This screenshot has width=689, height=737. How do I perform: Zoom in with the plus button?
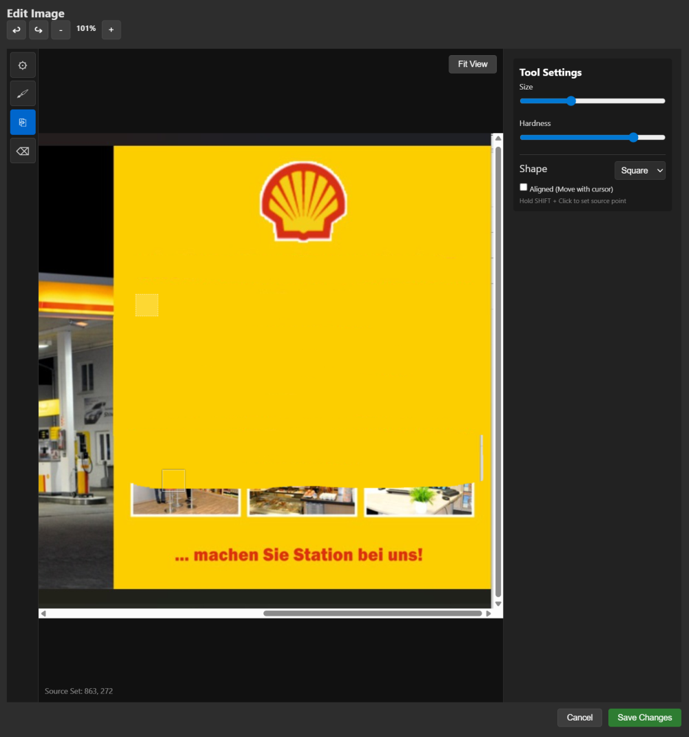pyautogui.click(x=111, y=30)
